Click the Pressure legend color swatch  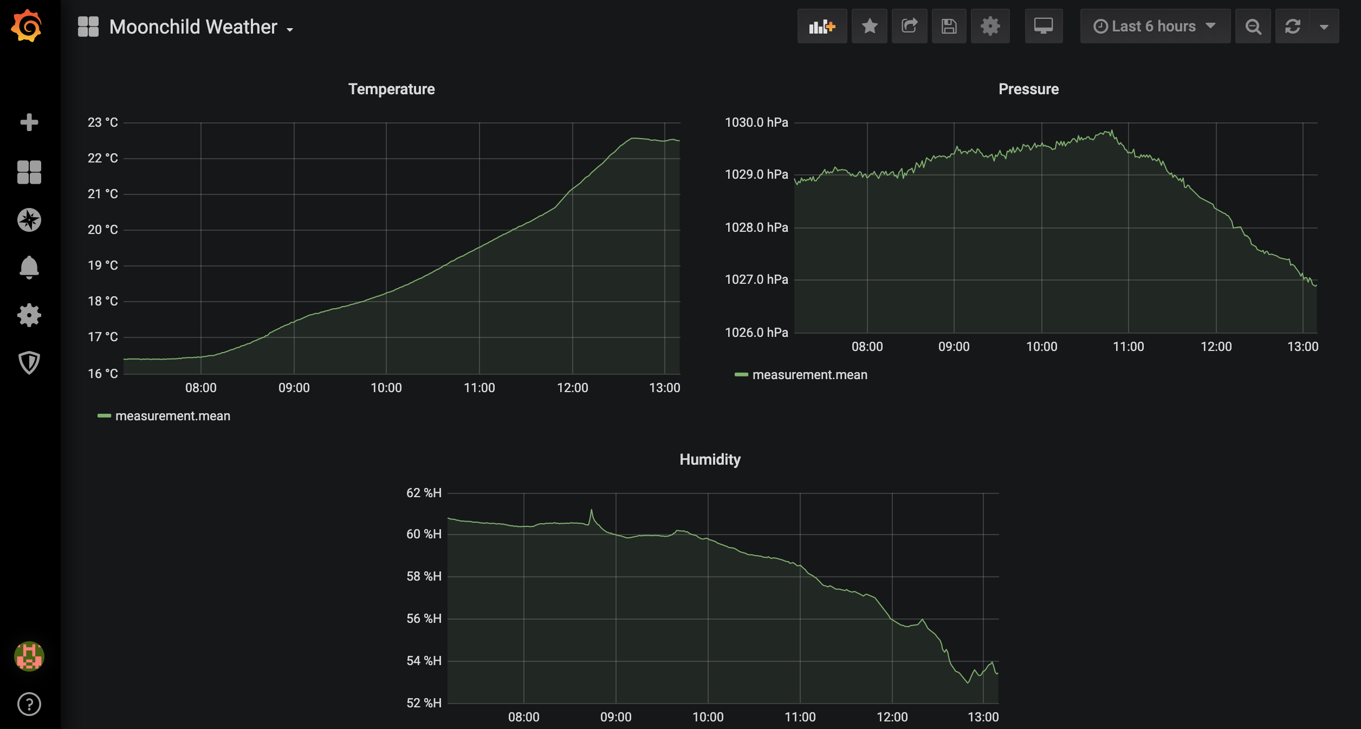tap(741, 375)
